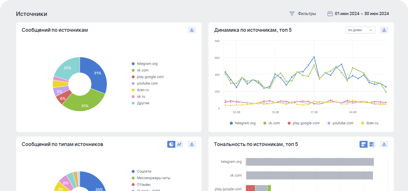Toggle youtube.com series in the line chart legend
The width and height of the screenshot is (408, 191).
tap(340, 123)
